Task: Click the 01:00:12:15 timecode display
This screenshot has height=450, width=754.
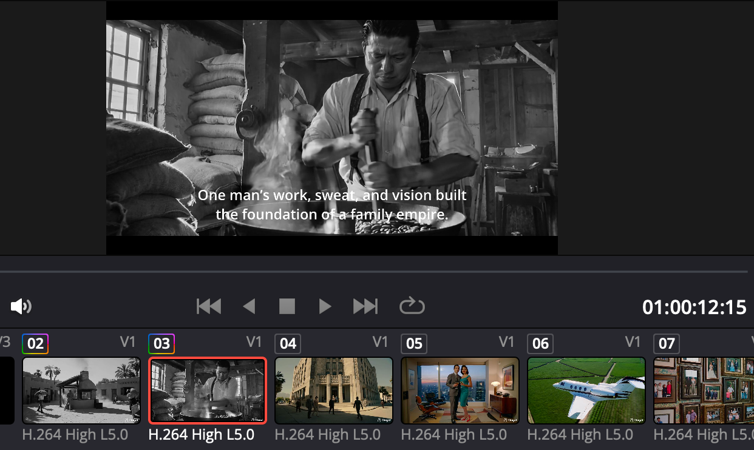Action: (x=694, y=307)
